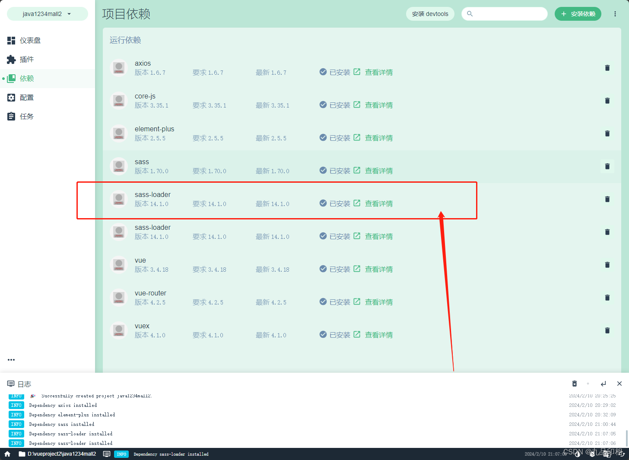Remove element-plus using its trash icon

(607, 133)
